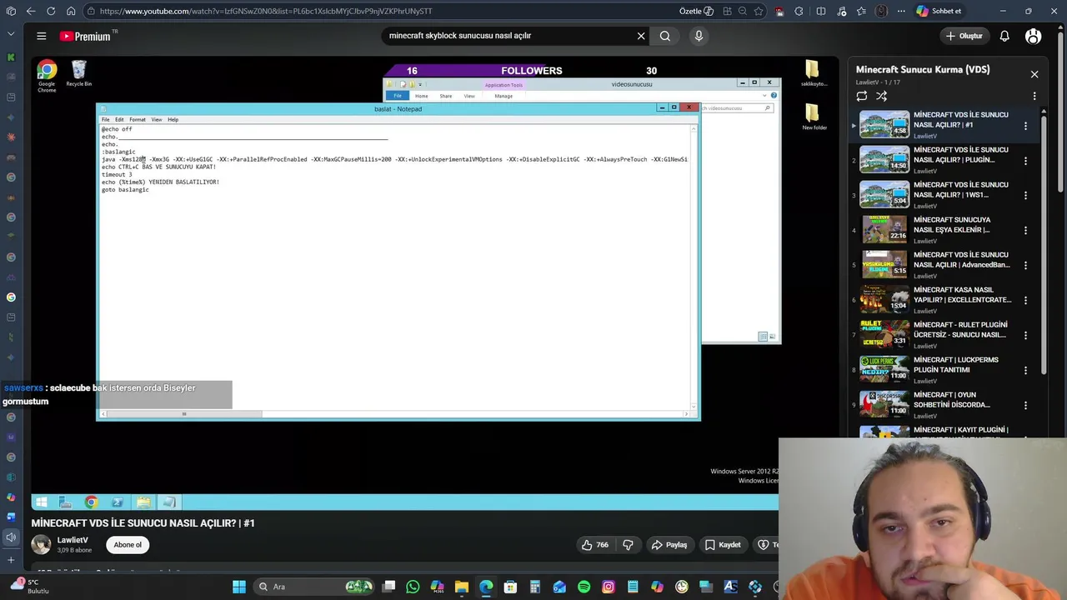Focus the YouTube search input field
This screenshot has height=600, width=1067.
tap(508, 36)
